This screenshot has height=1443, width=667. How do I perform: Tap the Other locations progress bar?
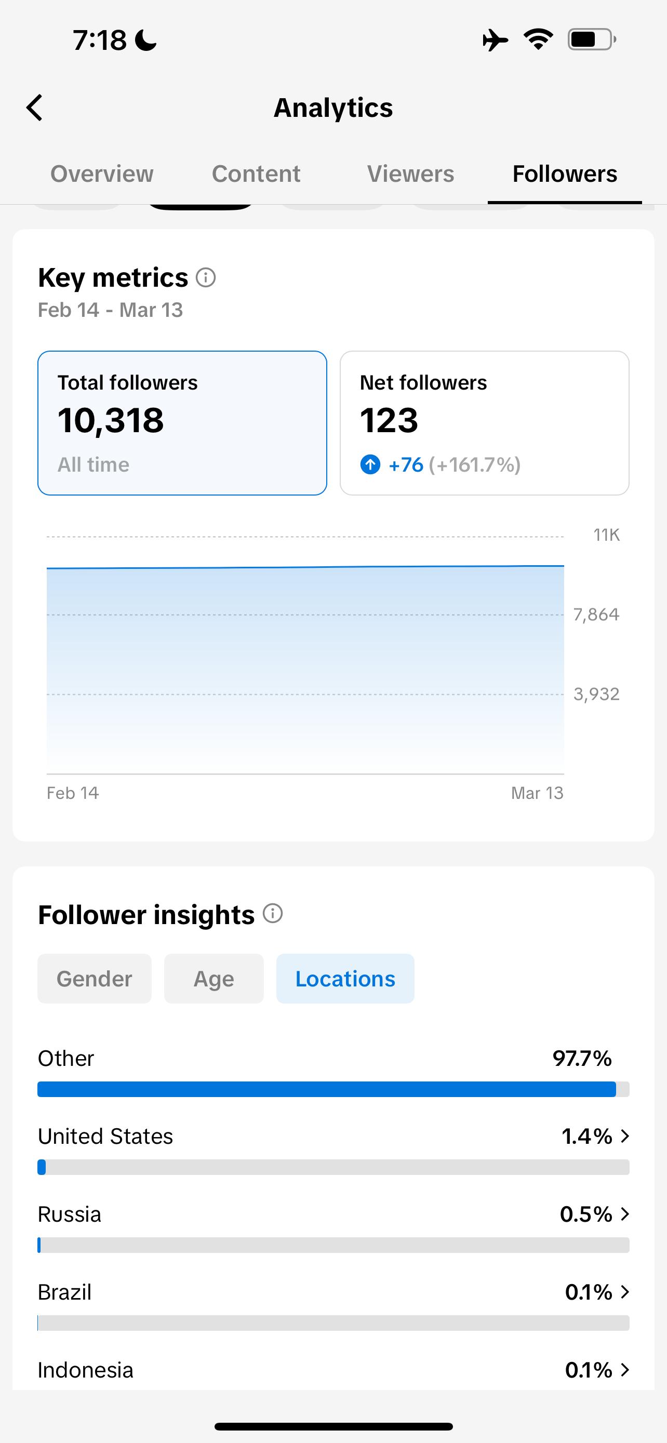tap(333, 1089)
